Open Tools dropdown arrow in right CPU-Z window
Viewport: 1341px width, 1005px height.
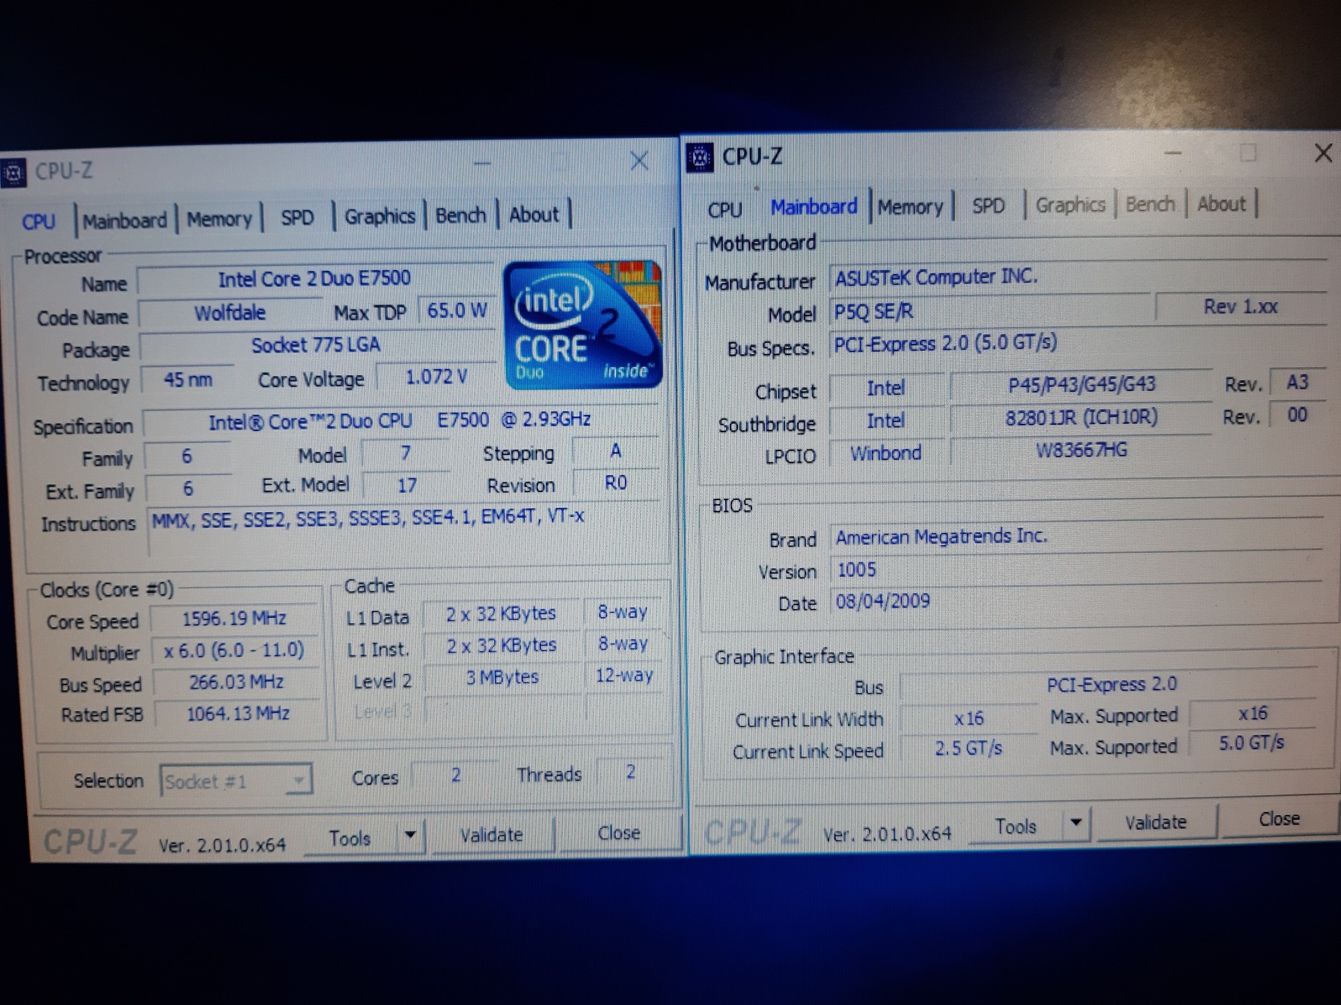point(1076,822)
